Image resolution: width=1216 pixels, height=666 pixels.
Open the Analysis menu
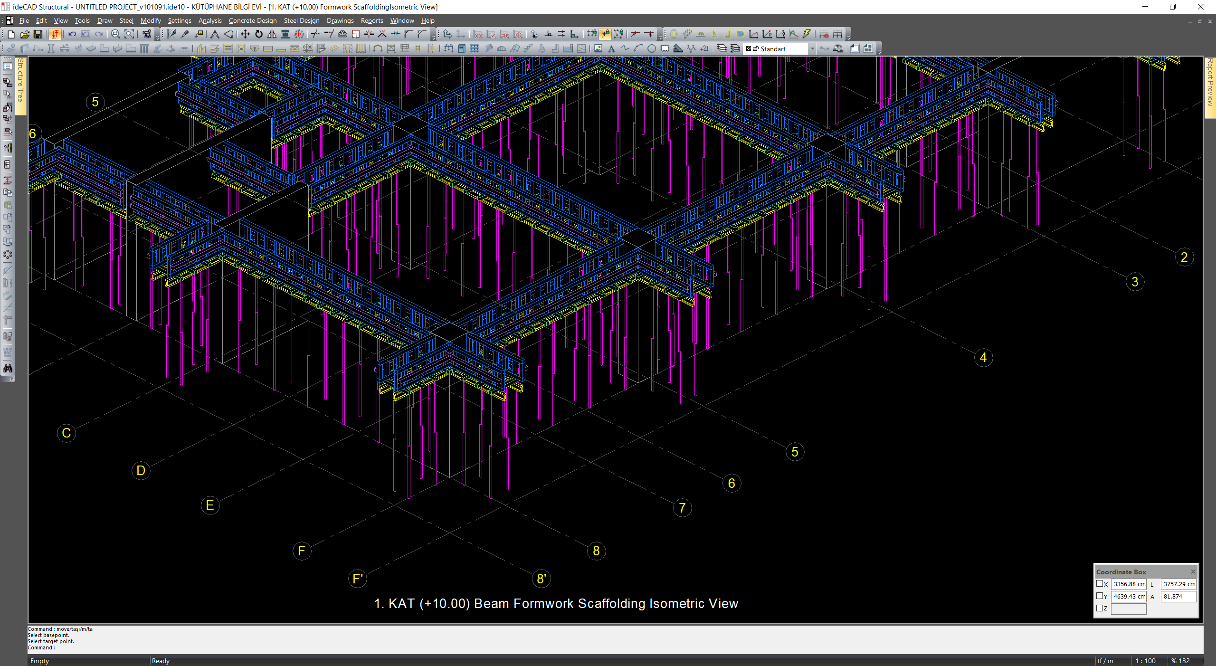(210, 20)
